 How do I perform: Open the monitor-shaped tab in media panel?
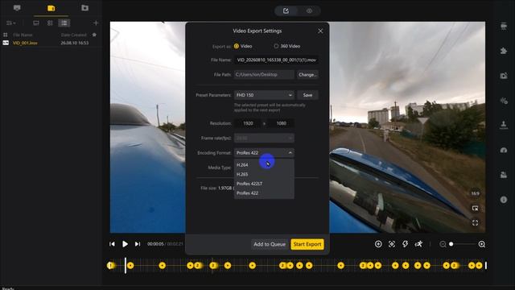click(17, 8)
